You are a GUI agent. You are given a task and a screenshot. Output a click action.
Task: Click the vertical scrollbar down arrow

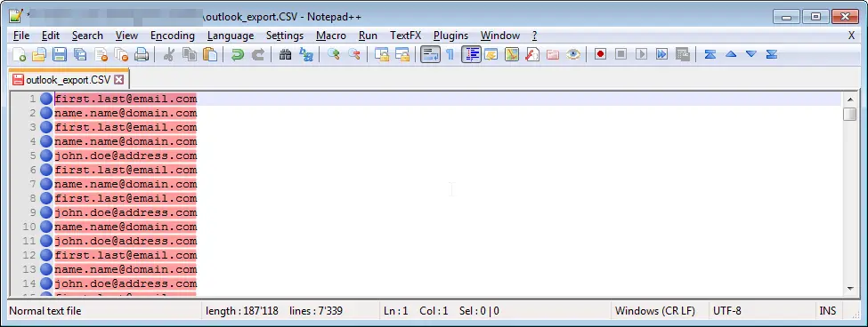coord(849,289)
